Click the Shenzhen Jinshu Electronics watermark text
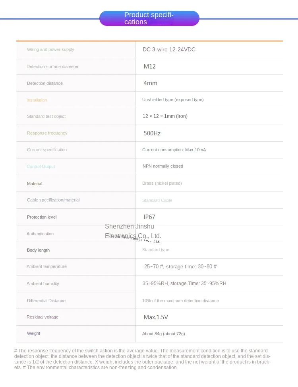The width and height of the screenshot is (298, 387). pos(133,231)
